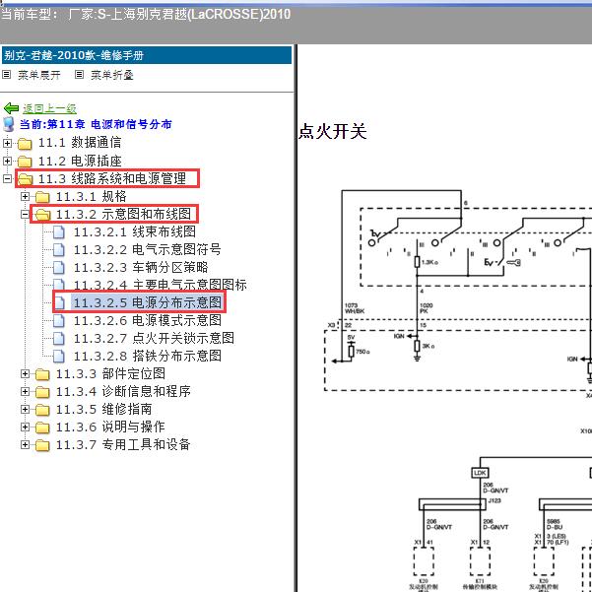Click page icon of 11.3.2.6 电源模式示意图

click(59, 321)
